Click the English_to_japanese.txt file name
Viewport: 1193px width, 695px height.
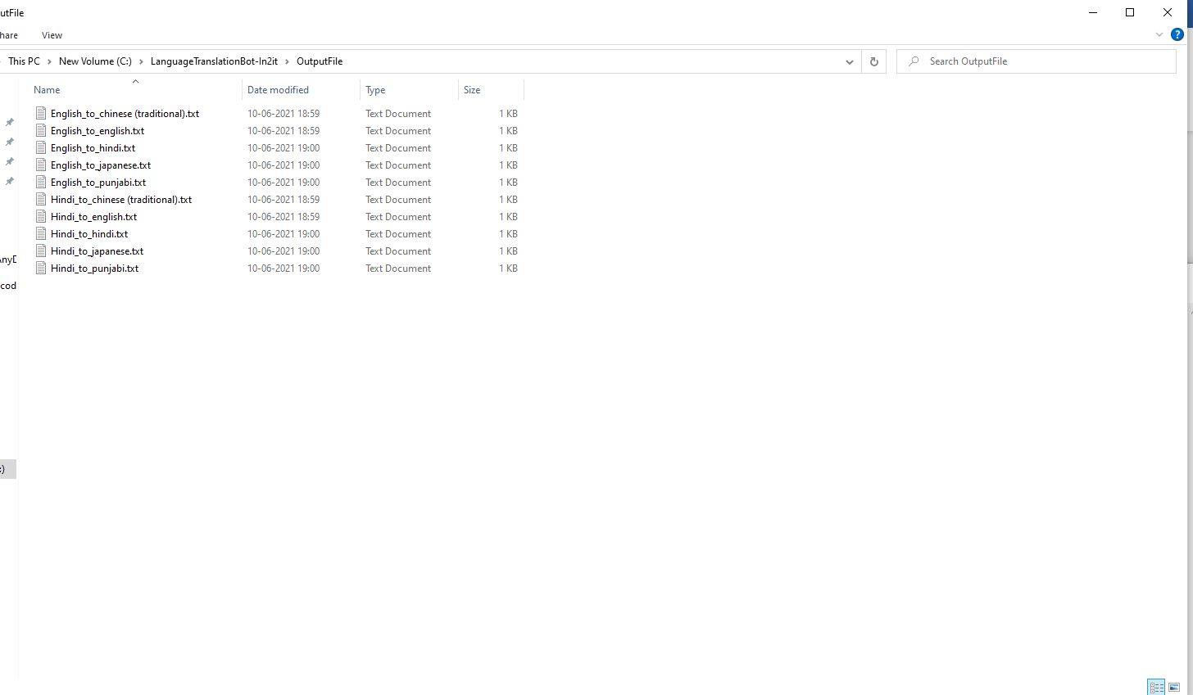pos(101,165)
